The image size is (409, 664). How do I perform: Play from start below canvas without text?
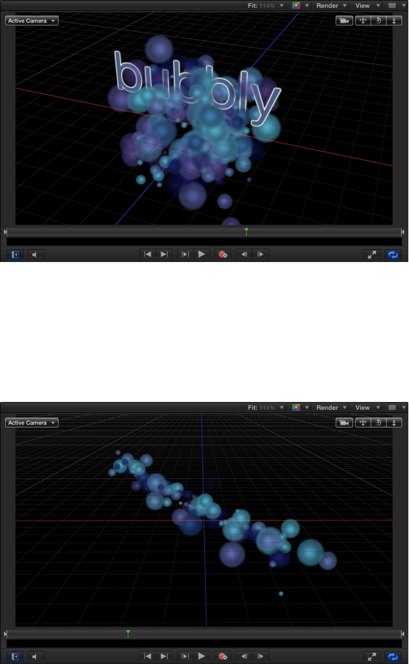[185, 656]
